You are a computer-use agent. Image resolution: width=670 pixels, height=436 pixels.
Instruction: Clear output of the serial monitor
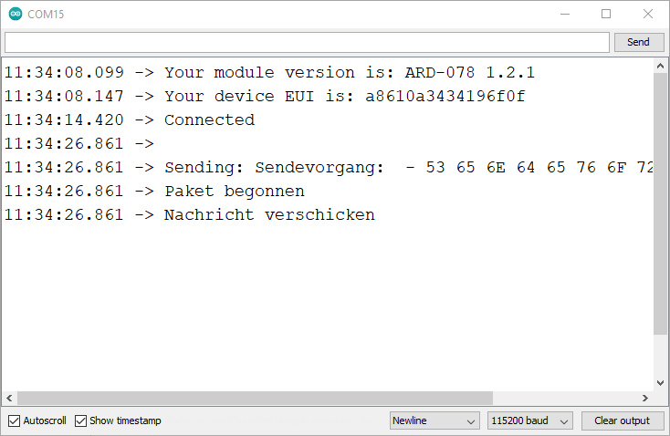pyautogui.click(x=623, y=421)
